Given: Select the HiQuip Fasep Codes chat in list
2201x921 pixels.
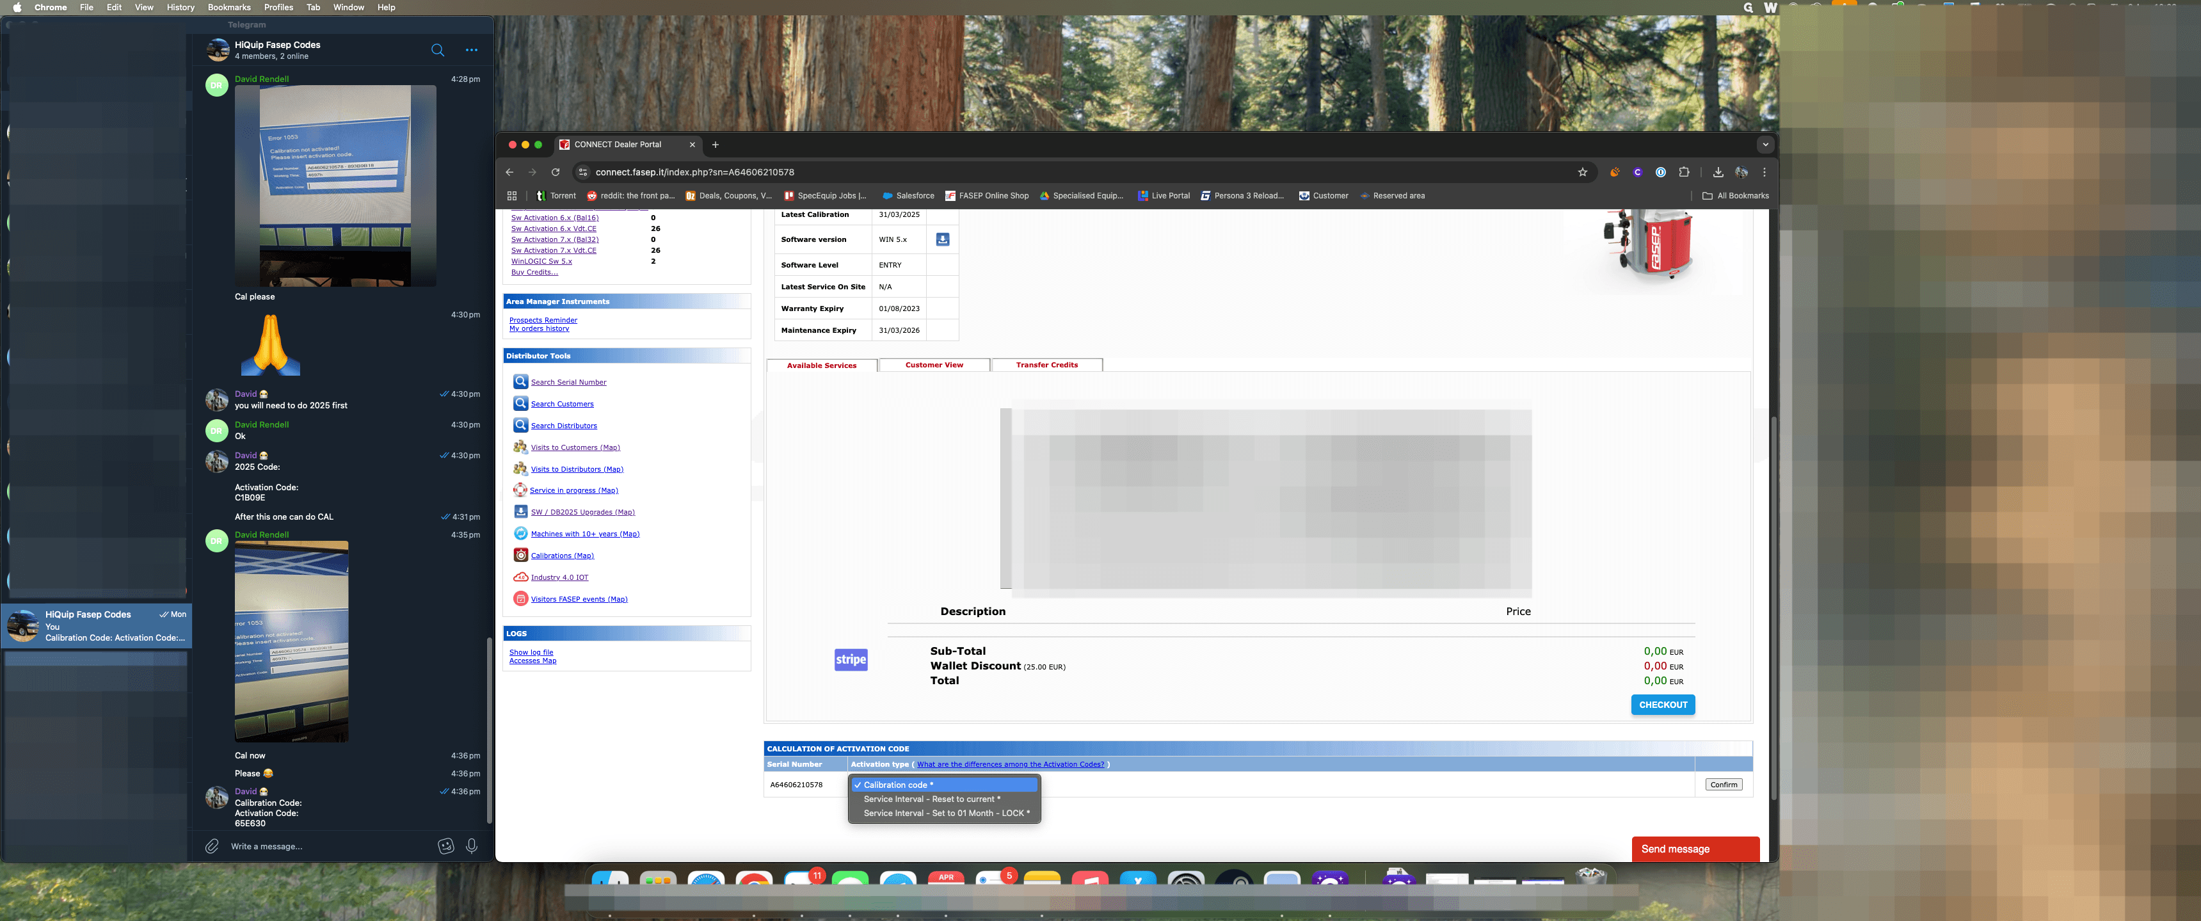Looking at the screenshot, I should tap(97, 626).
